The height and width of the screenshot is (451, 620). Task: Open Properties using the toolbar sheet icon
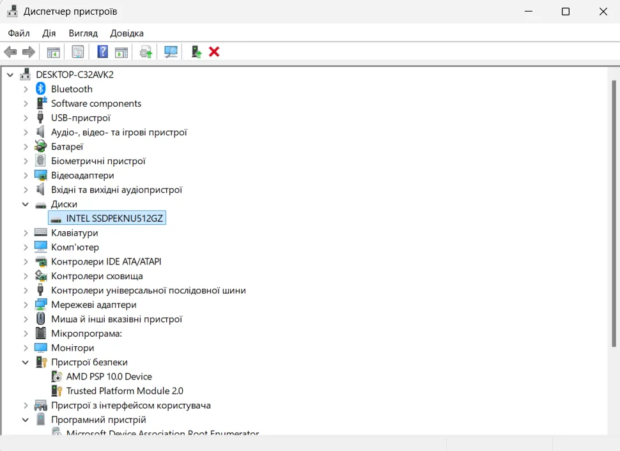click(78, 52)
